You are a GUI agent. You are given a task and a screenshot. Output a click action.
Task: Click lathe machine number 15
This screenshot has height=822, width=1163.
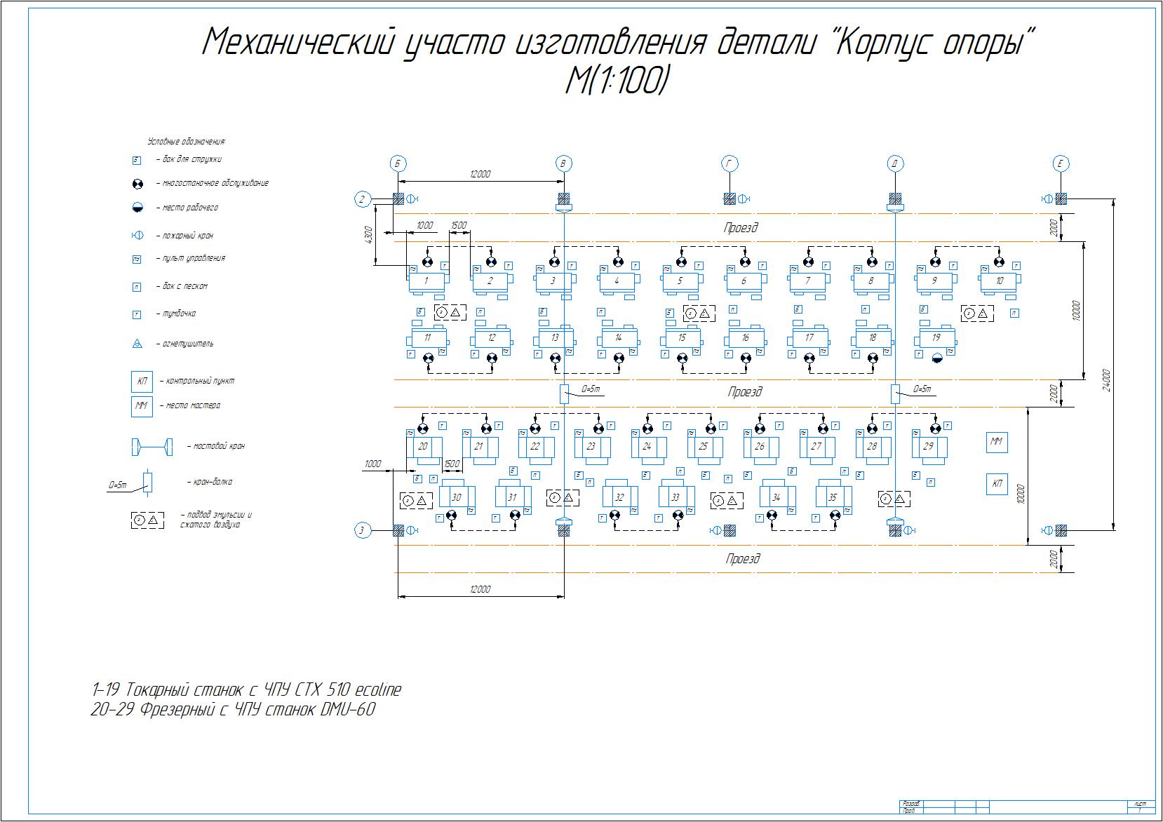(x=681, y=337)
